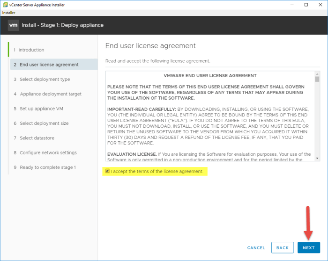Go to Configure network settings step
Viewport: 328px width, 261px height.
[48, 152]
